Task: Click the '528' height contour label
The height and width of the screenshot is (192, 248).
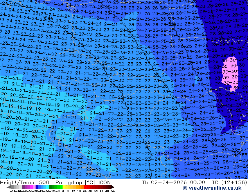Action: (x=172, y=24)
